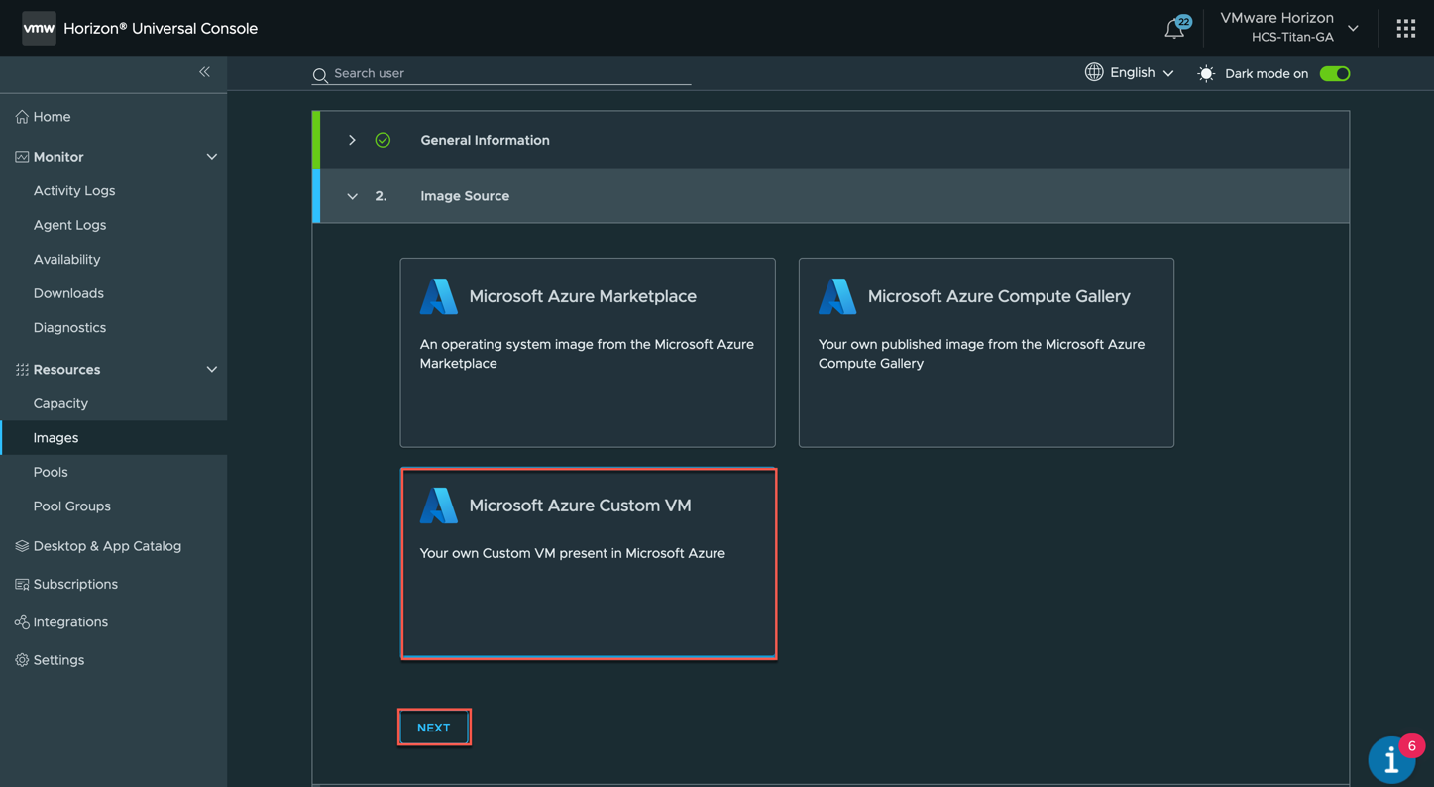Image resolution: width=1434 pixels, height=787 pixels.
Task: Click the Desktop & App Catalog label
Action: click(107, 546)
